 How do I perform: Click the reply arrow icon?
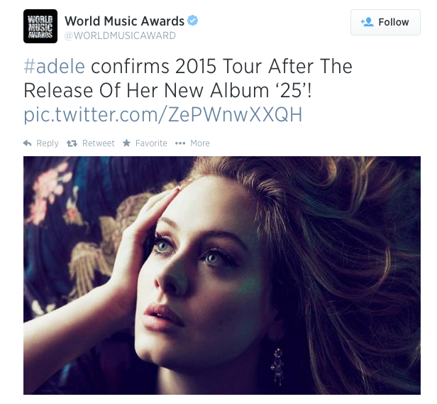tap(27, 143)
